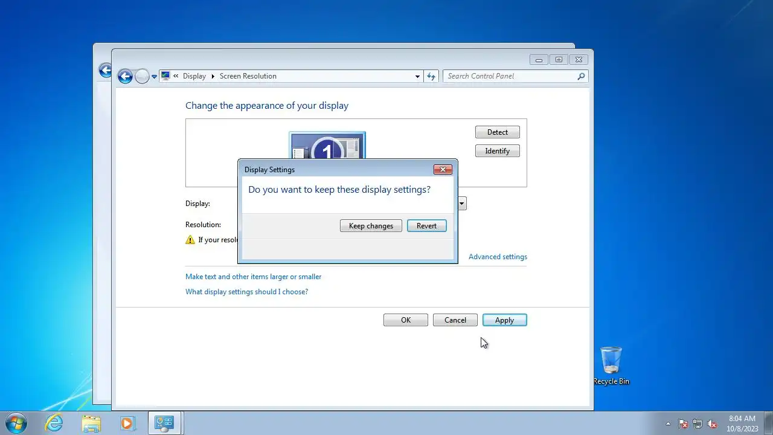
Task: Expand the address bar history dropdown
Action: point(417,76)
